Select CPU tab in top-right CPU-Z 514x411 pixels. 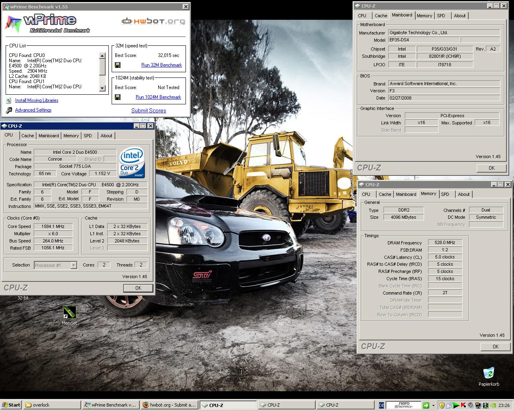coord(362,16)
